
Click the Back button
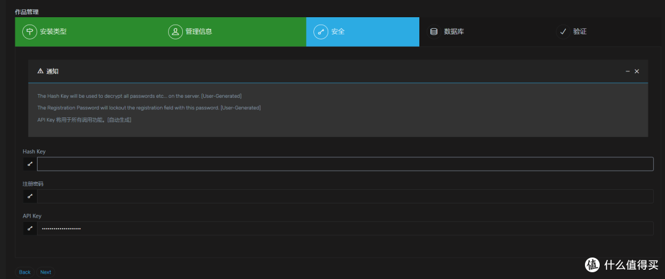coord(25,272)
